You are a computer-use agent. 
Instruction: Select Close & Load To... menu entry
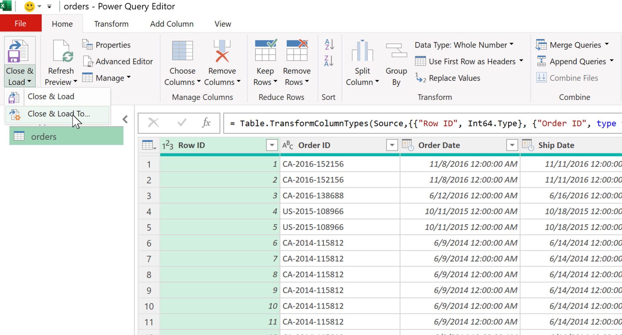(58, 114)
